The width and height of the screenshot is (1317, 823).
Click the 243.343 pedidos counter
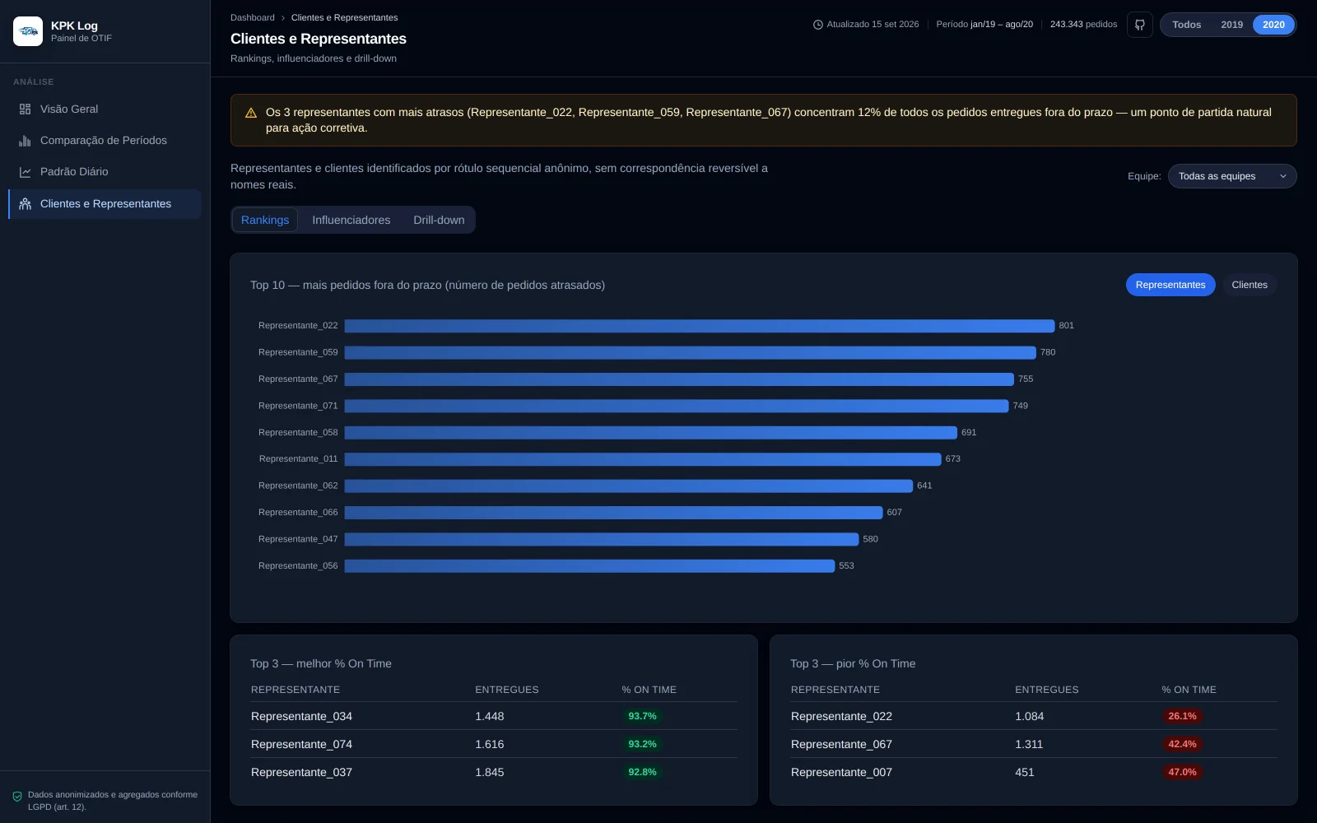point(1083,25)
